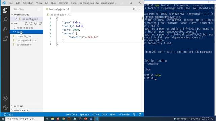Select bs-config.json under Open Editors
216x121 pixels.
coord(30,19)
